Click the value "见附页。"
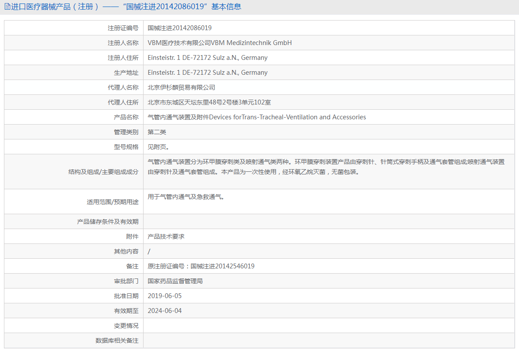The height and width of the screenshot is (351, 519). 158,147
